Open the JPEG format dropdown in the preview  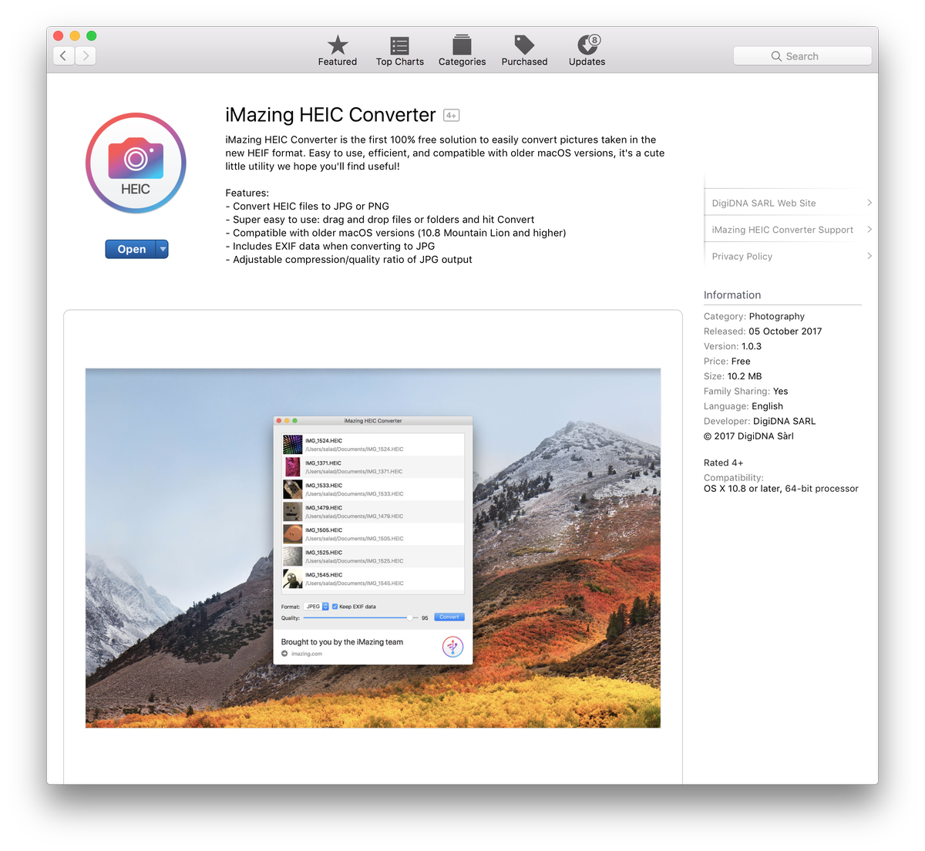(317, 607)
